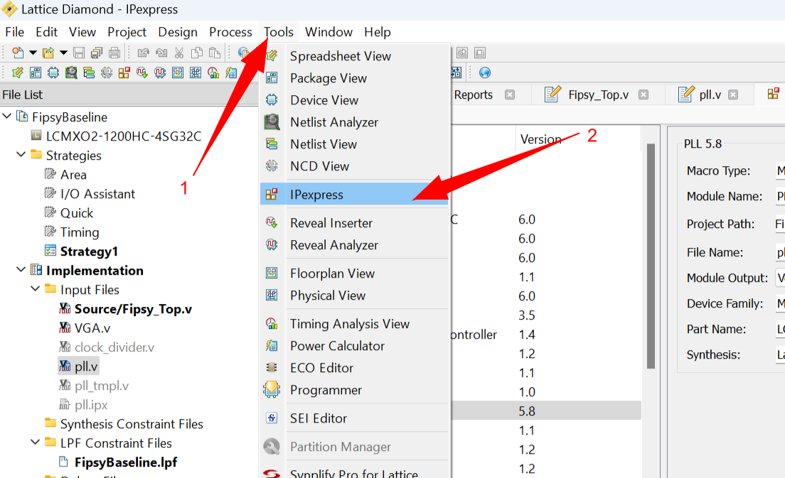Click the IP list vertical scrollbar

pyautogui.click(x=651, y=256)
